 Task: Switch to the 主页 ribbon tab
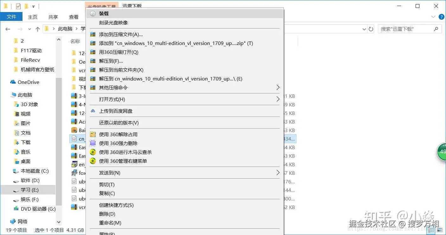tap(33, 17)
